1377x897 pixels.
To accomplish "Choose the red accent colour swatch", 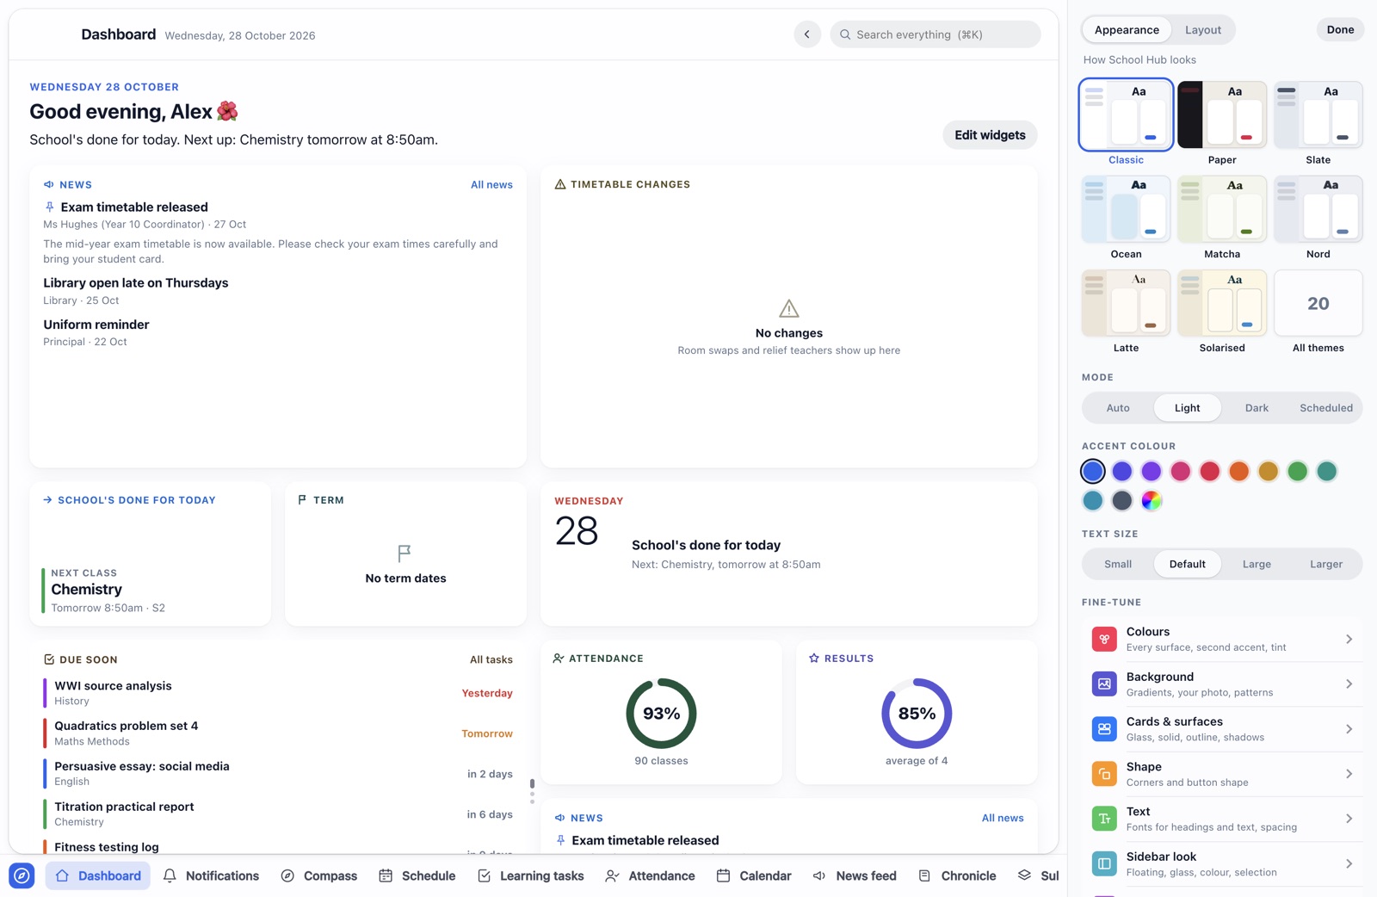I will [1210, 471].
